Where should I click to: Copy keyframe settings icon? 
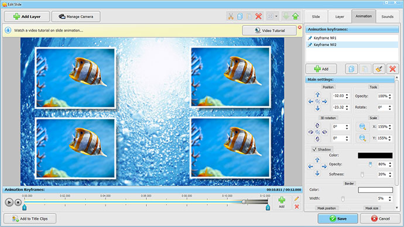(351, 68)
